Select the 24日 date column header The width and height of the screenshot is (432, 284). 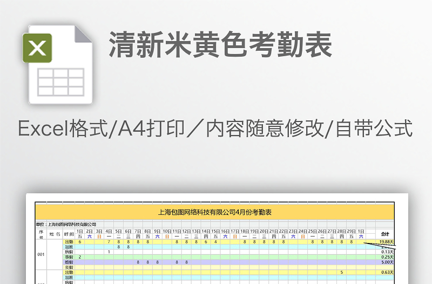[x=303, y=234]
